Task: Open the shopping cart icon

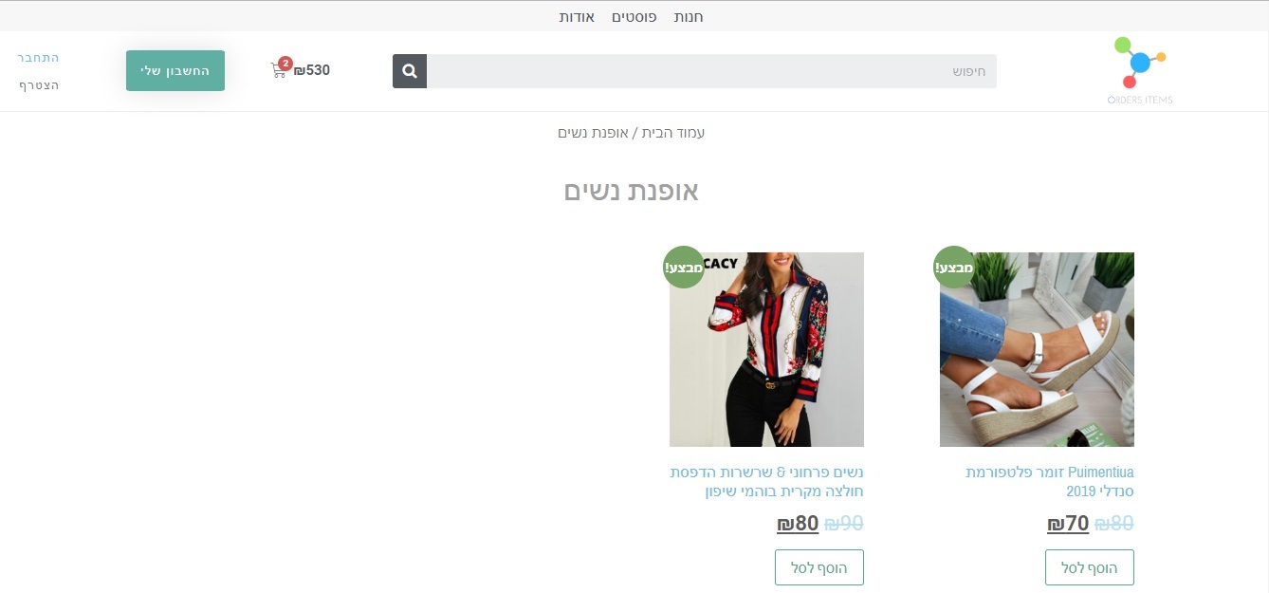Action: (278, 71)
